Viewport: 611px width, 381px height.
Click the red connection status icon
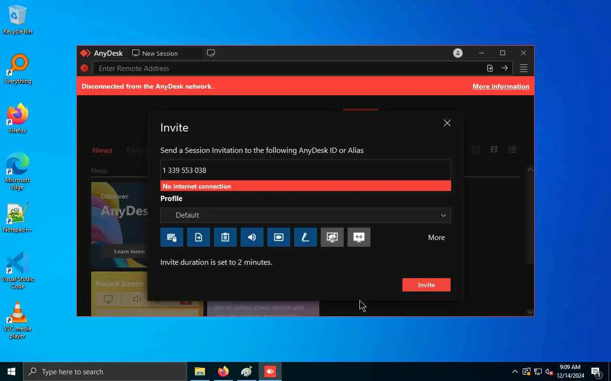[84, 68]
